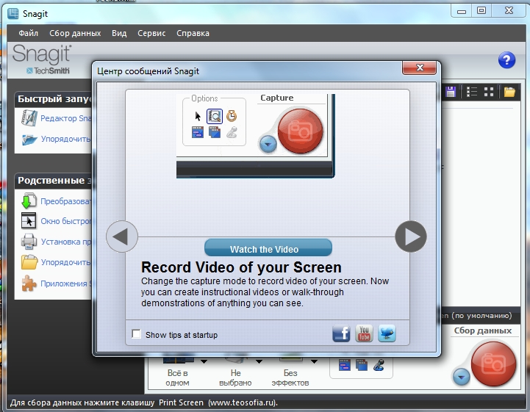Screen dimensions: 530x412
Task: Click the purple save floppy disk icon
Action: 450,92
